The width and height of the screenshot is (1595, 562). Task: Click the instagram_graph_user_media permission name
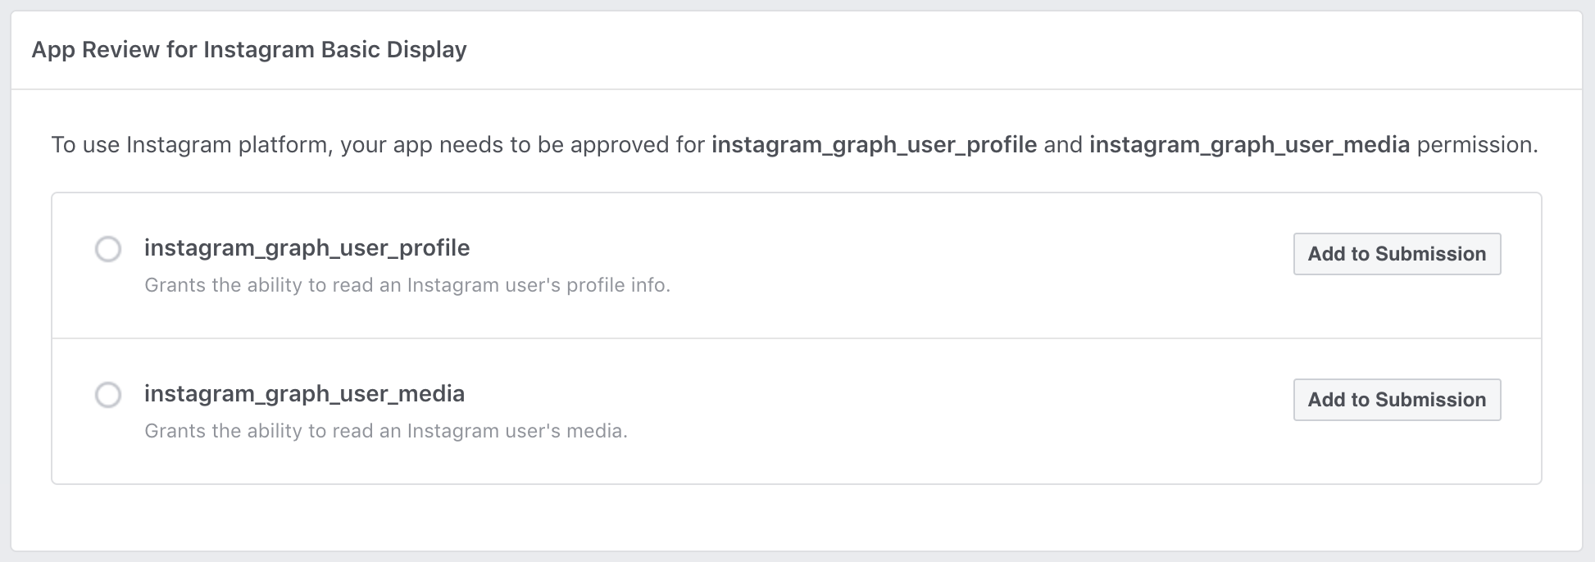pyautogui.click(x=304, y=394)
